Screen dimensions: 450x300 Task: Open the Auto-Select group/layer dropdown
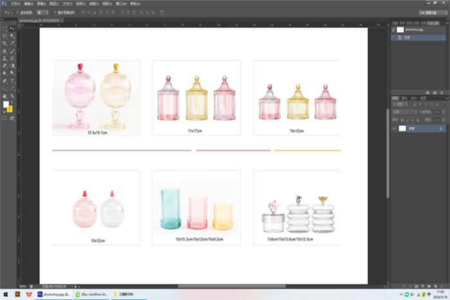(42, 13)
